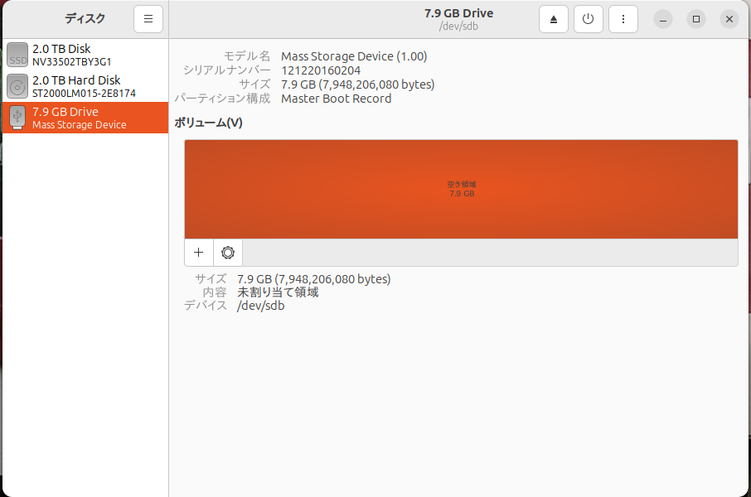Click model name Mass Storage Device (1.00)

(354, 56)
